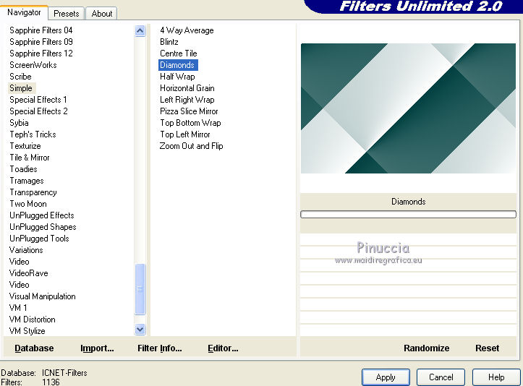Select the Transparency category
This screenshot has width=523, height=386.
(x=33, y=192)
